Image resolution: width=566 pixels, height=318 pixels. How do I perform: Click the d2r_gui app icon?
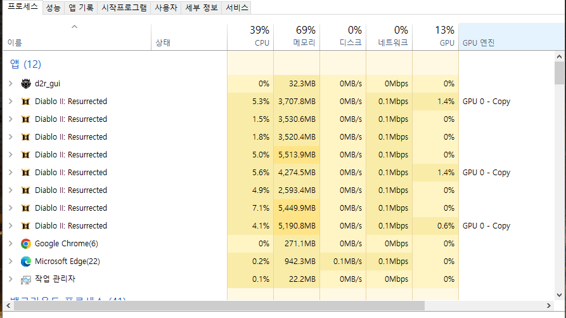[25, 84]
